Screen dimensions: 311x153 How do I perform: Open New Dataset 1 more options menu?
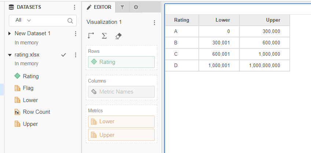point(76,34)
